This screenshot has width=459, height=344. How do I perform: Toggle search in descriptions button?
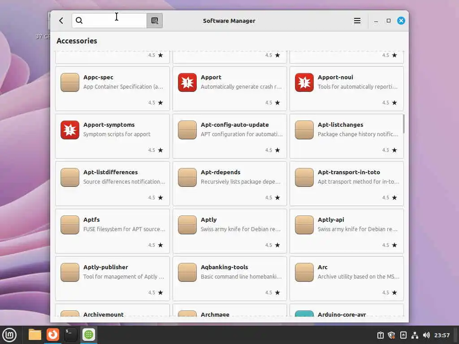(155, 21)
